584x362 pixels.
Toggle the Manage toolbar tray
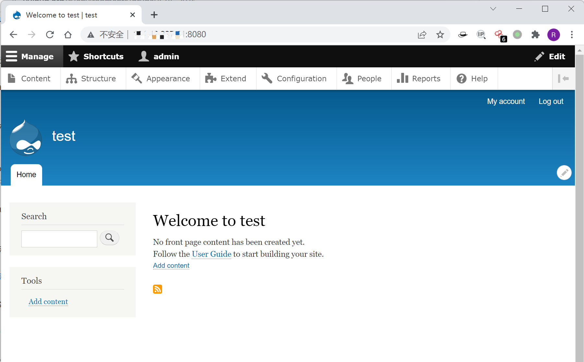click(x=30, y=56)
